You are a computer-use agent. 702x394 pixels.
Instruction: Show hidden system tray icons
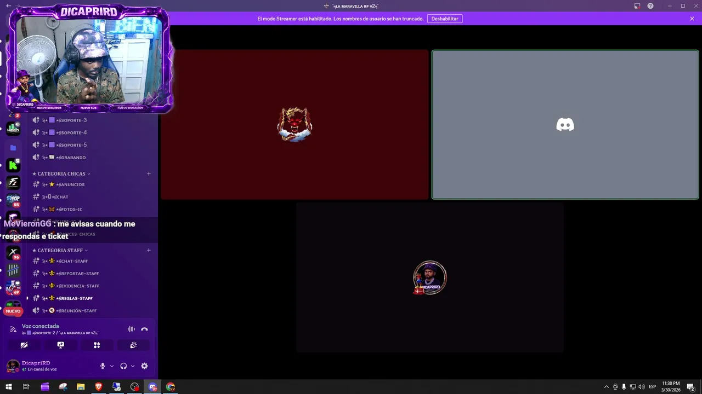(606, 387)
